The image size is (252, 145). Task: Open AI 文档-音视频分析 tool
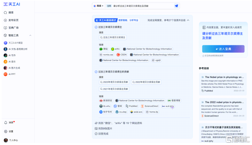point(15,49)
